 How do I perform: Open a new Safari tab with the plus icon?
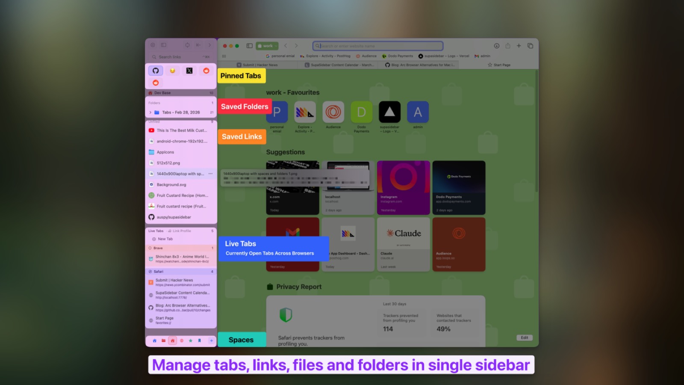[519, 46]
